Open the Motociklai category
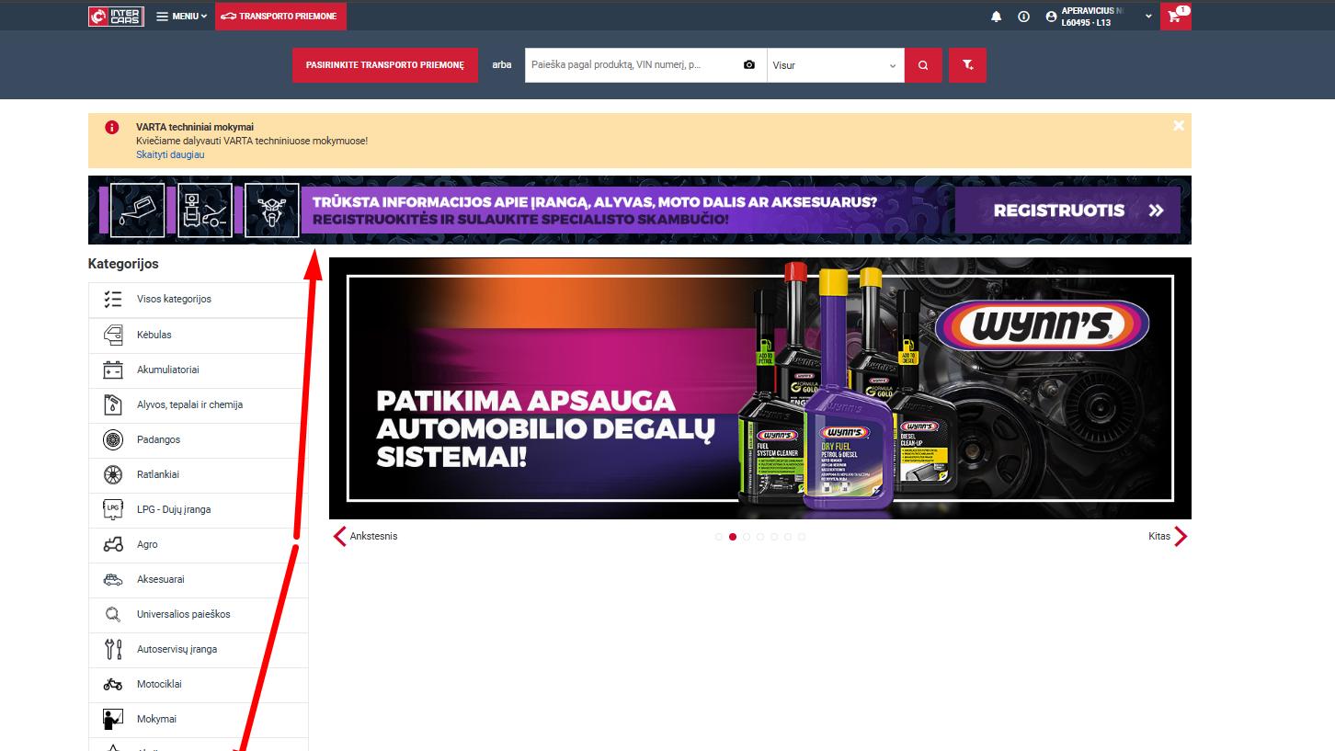Viewport: 1335px width, 751px height. pyautogui.click(x=198, y=685)
